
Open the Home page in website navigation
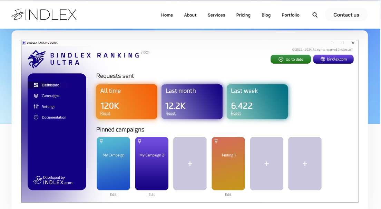click(x=167, y=15)
